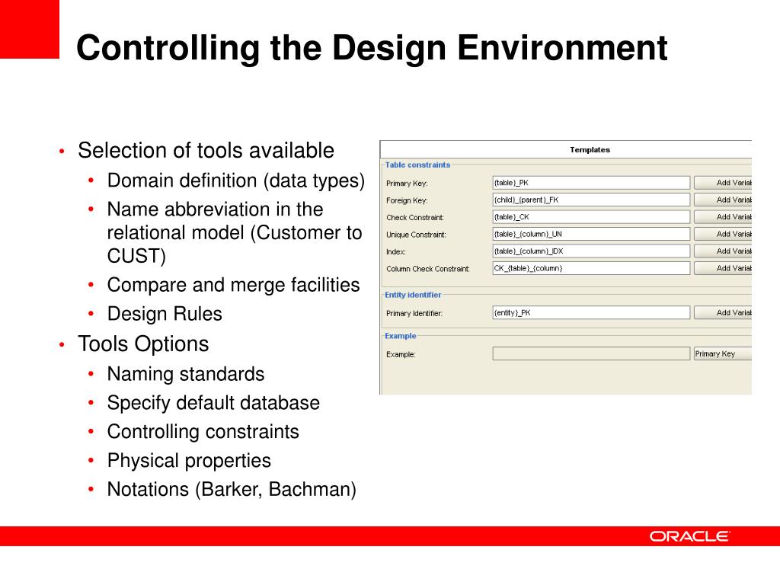This screenshot has width=780, height=585.
Task: Click the 'Primary Identifier:' label
Action: [414, 313]
